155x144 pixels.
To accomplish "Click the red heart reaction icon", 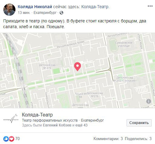I will coord(12,139).
